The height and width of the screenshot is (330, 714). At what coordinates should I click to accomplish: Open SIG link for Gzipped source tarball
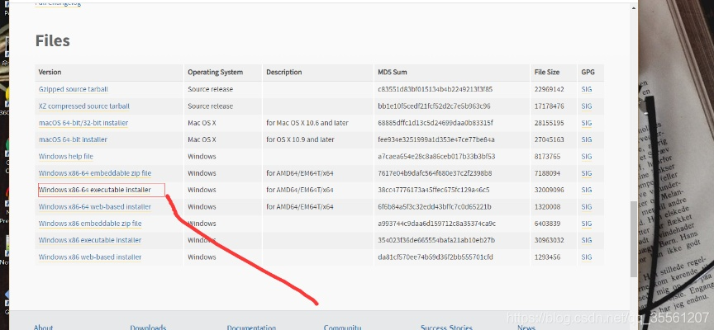click(x=586, y=89)
